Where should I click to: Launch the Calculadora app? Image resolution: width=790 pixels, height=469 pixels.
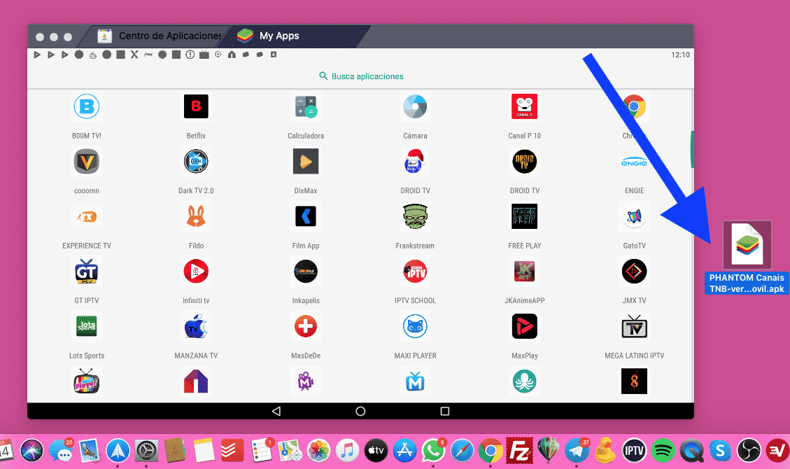306,106
